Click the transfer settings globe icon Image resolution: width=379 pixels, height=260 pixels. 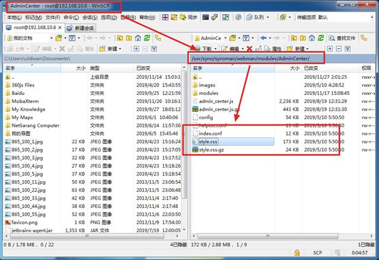(283, 17)
